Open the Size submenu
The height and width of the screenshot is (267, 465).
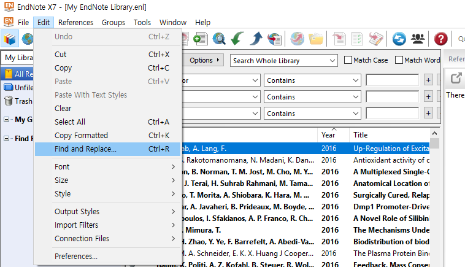[107, 180]
